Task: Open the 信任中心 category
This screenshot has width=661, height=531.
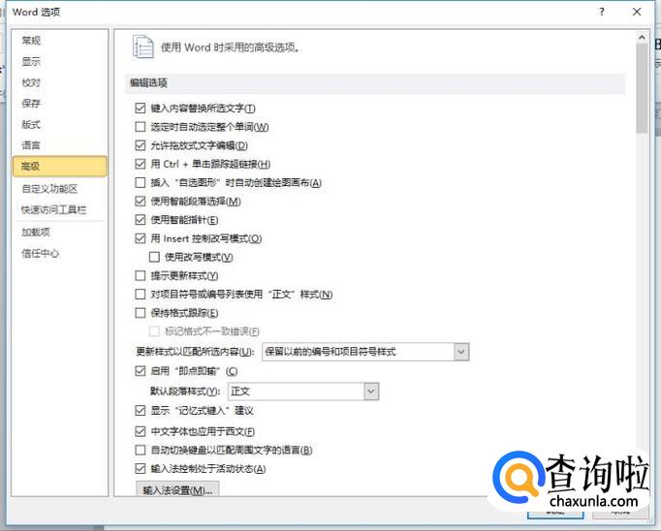Action: [x=41, y=253]
